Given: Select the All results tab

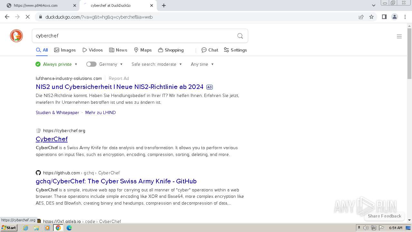Looking at the screenshot, I should pyautogui.click(x=42, y=50).
